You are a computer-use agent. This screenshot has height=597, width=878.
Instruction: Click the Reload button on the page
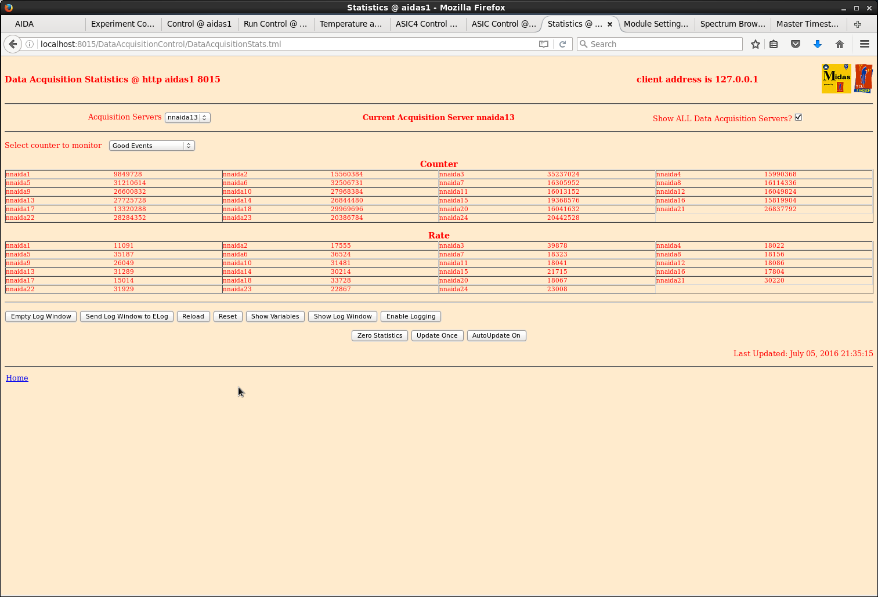[193, 316]
